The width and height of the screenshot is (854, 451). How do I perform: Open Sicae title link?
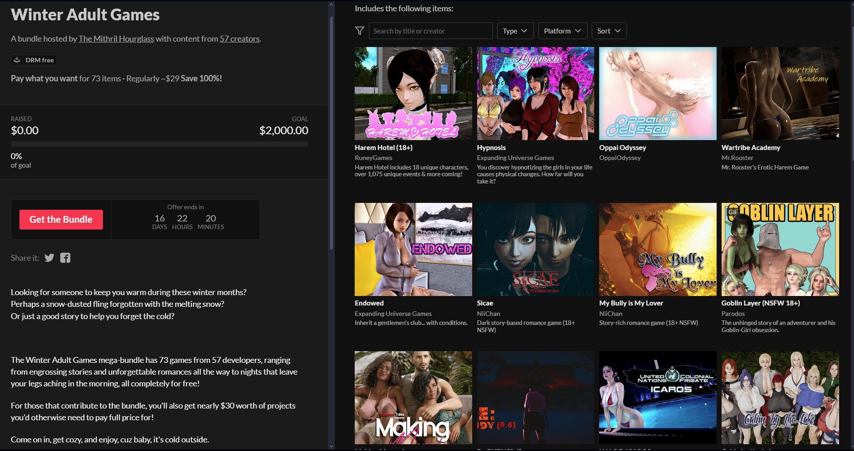tap(485, 303)
